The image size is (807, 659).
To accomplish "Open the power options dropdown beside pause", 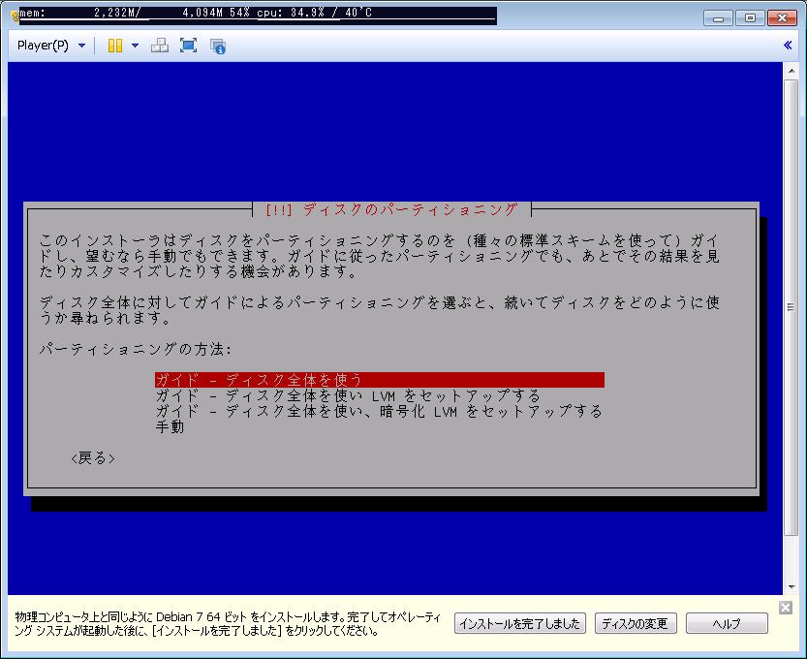I will point(135,46).
